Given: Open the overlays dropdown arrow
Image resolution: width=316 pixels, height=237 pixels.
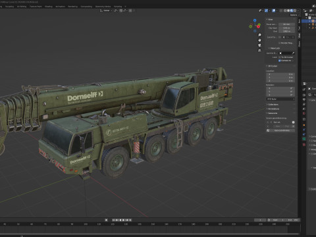Looking at the screenshot, I should [x=277, y=11].
